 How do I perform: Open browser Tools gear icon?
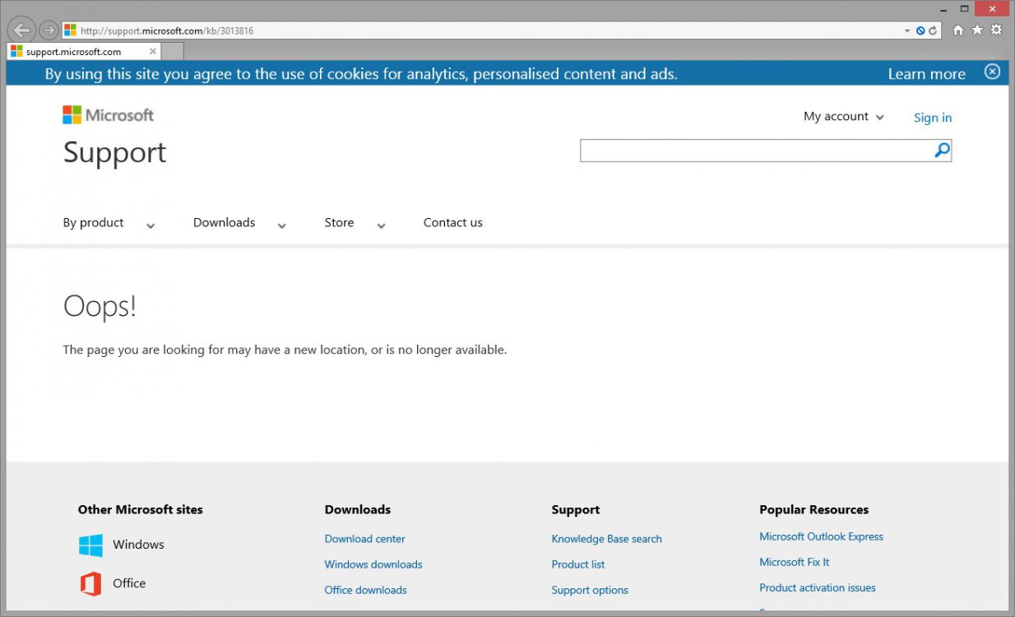pos(996,30)
